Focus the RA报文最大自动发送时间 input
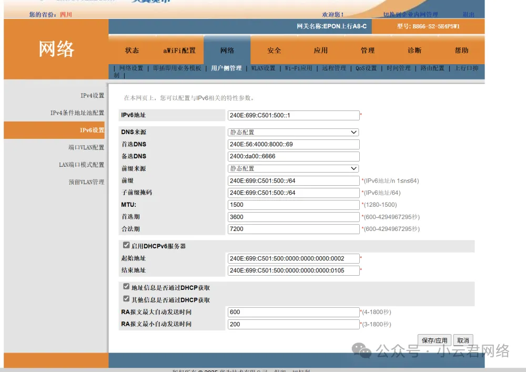Screen dimensions: 526x372 (x=294, y=313)
